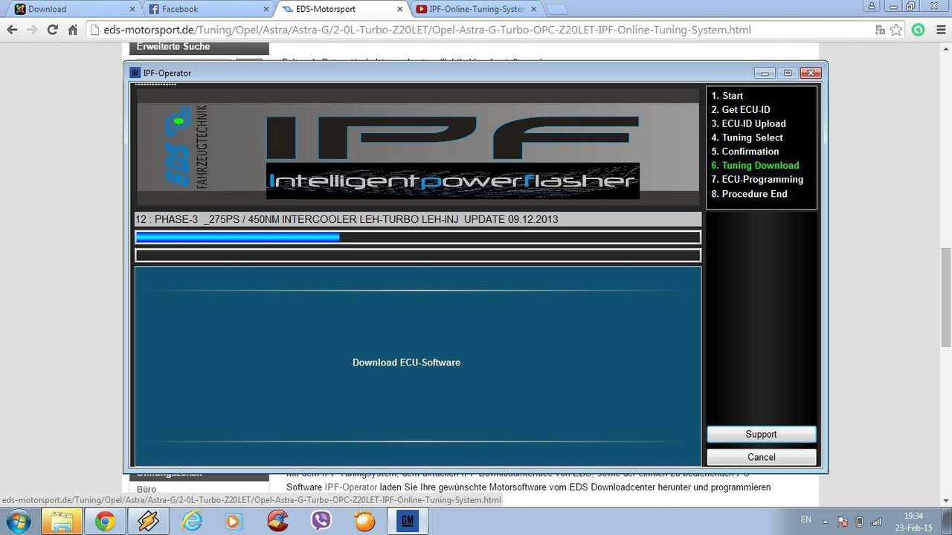Open Windows Media Player from the taskbar
This screenshot has width=952, height=535.
(x=234, y=522)
